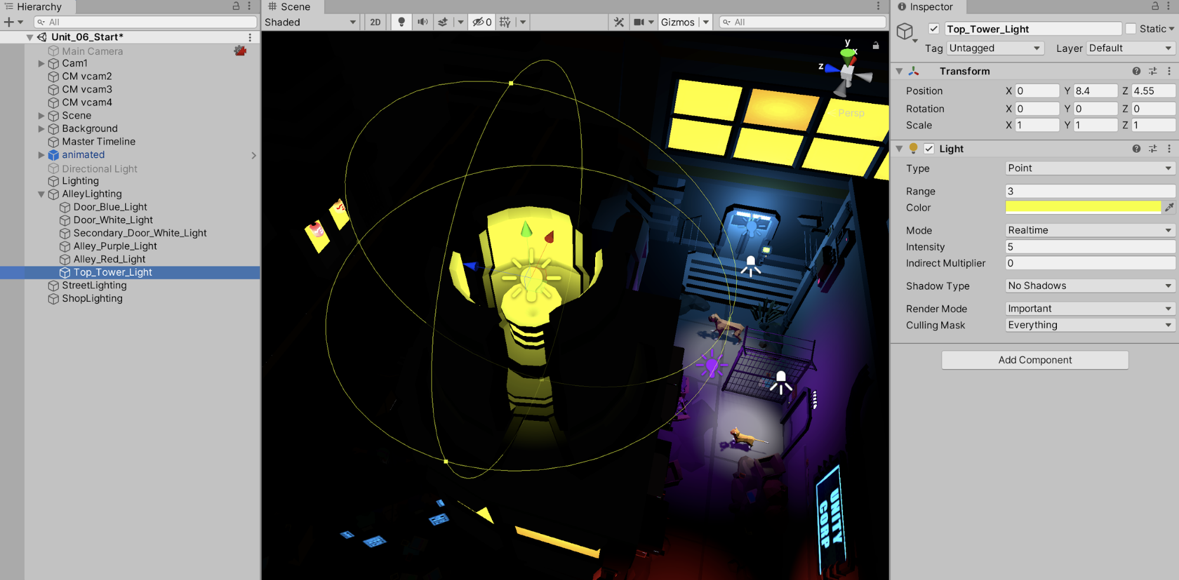The height and width of the screenshot is (580, 1179).
Task: Toggle the Top_Tower_Light active checkbox
Action: 934,29
